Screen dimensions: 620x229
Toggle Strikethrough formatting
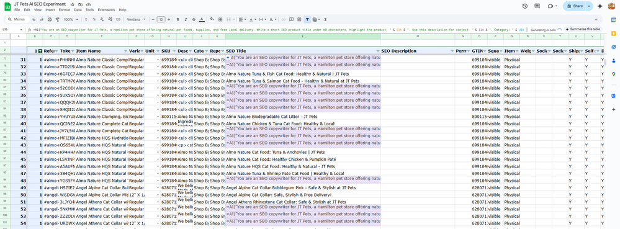tap(194, 19)
